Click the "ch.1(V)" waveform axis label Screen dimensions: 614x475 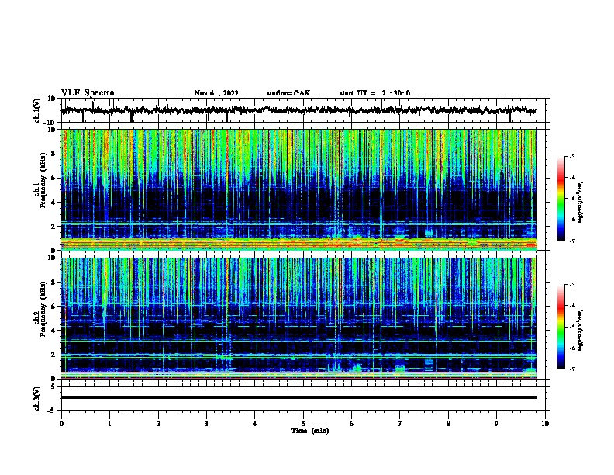click(37, 110)
